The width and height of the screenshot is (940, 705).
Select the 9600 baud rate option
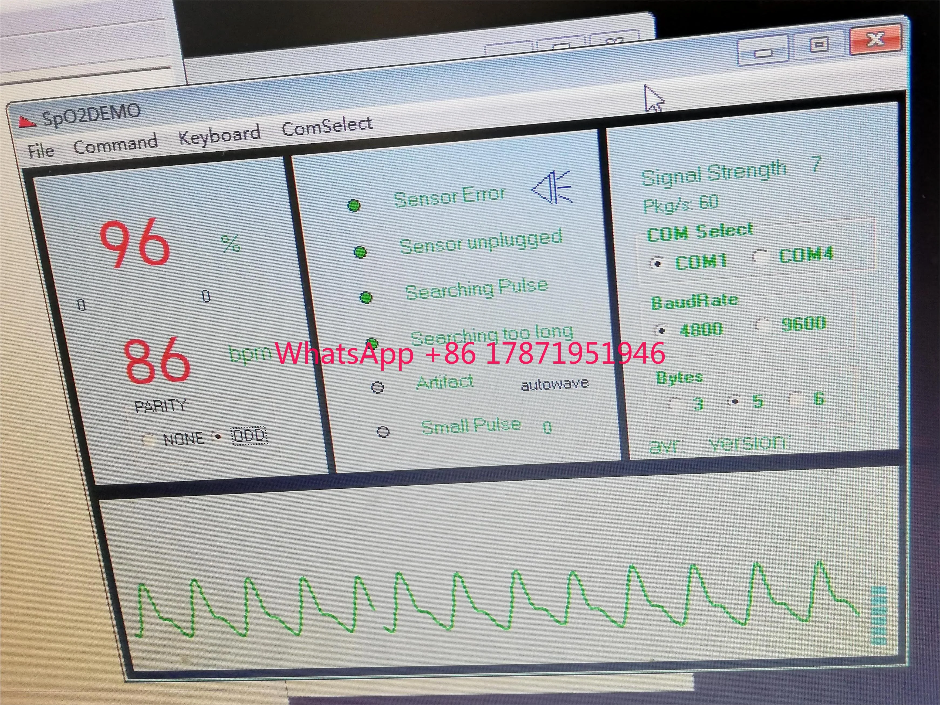[763, 325]
